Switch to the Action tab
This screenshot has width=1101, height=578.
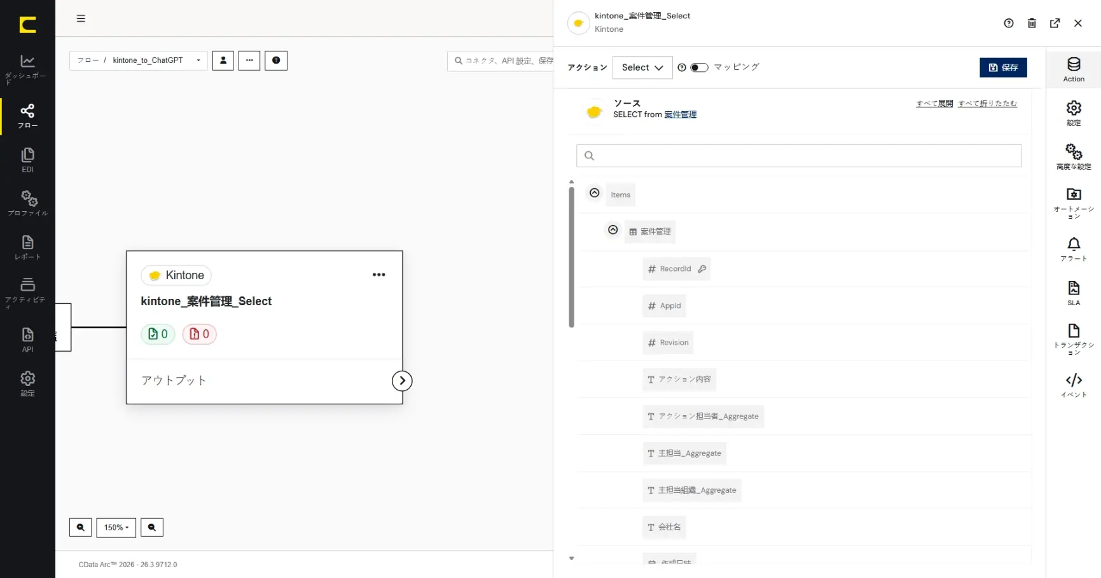click(x=1074, y=70)
